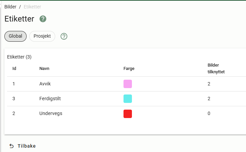Go to Bilder in breadcrumb
This screenshot has width=246, height=152.
coord(10,7)
